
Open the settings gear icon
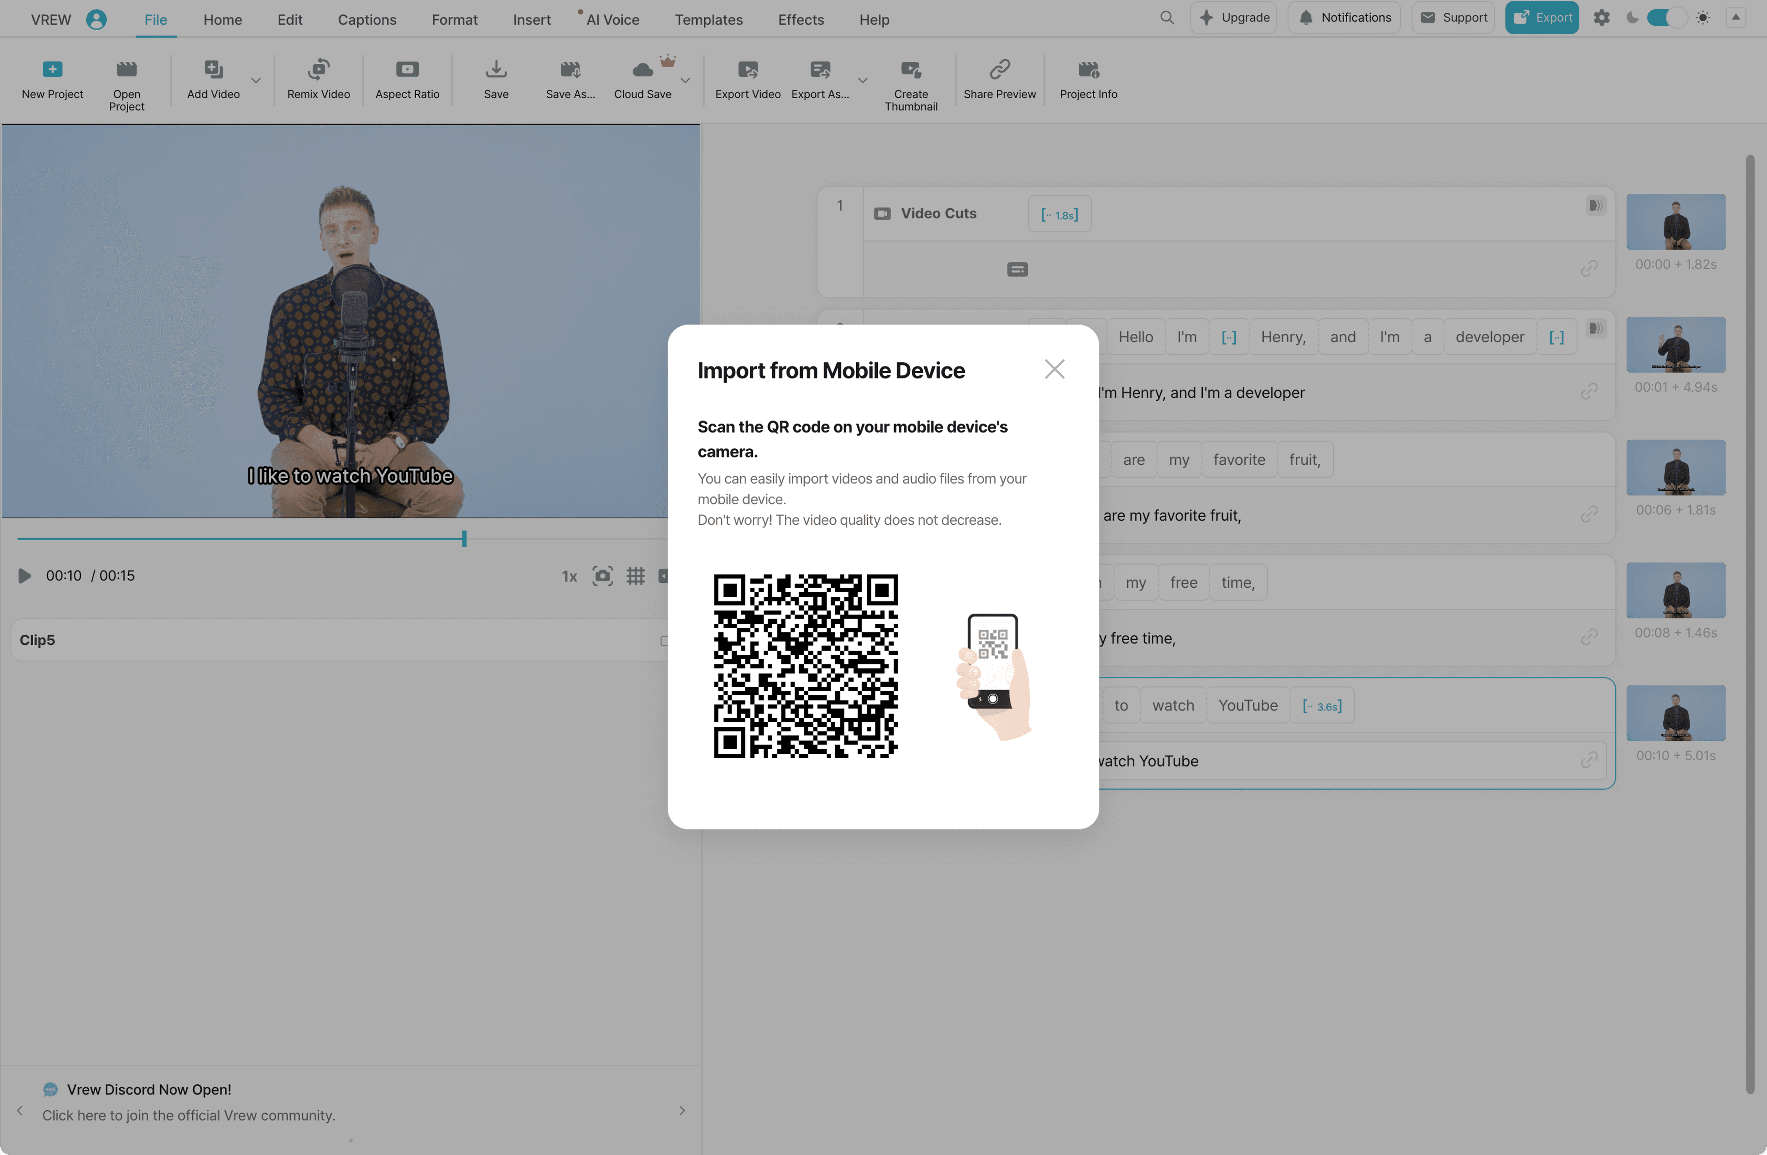(1602, 18)
